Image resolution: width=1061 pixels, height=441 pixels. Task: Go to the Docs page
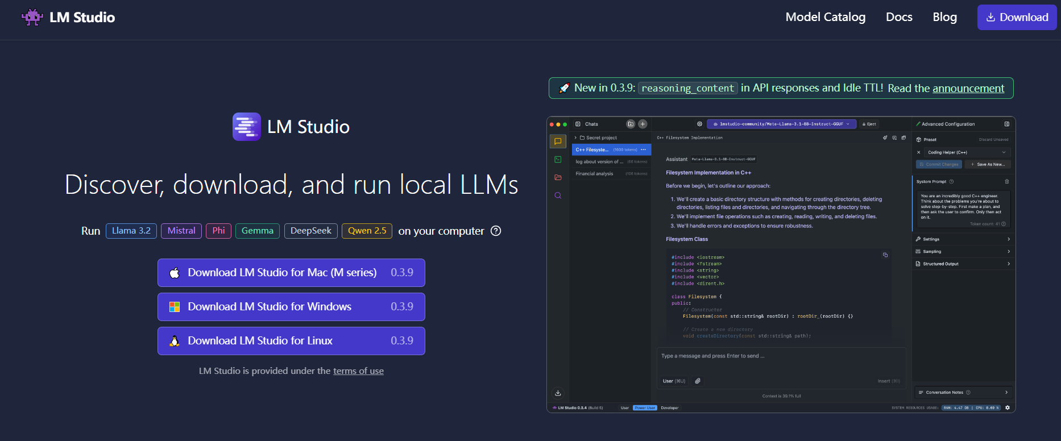pyautogui.click(x=898, y=17)
